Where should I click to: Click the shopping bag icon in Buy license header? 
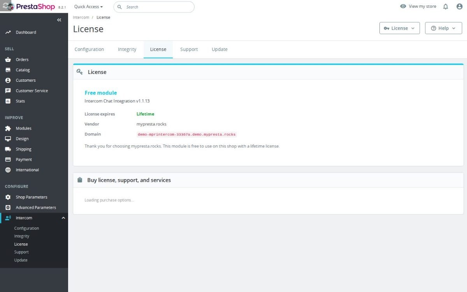80,180
